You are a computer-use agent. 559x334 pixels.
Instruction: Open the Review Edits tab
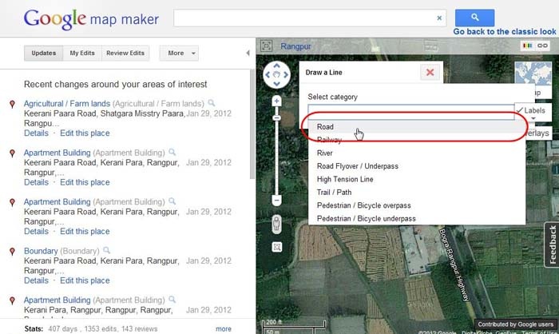[126, 54]
